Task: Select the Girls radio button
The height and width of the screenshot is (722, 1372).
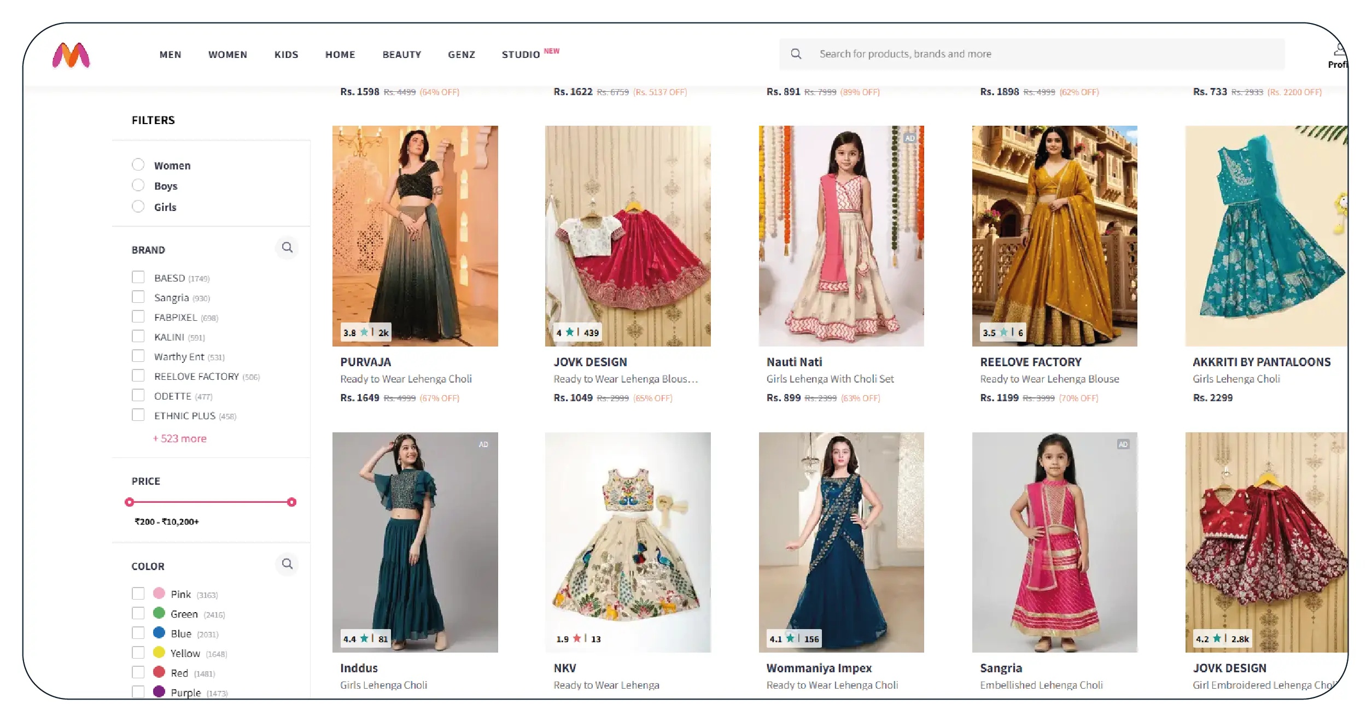Action: pyautogui.click(x=138, y=207)
